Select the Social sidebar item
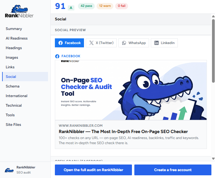Image resolution: width=215 pixels, height=178 pixels. click(25, 77)
